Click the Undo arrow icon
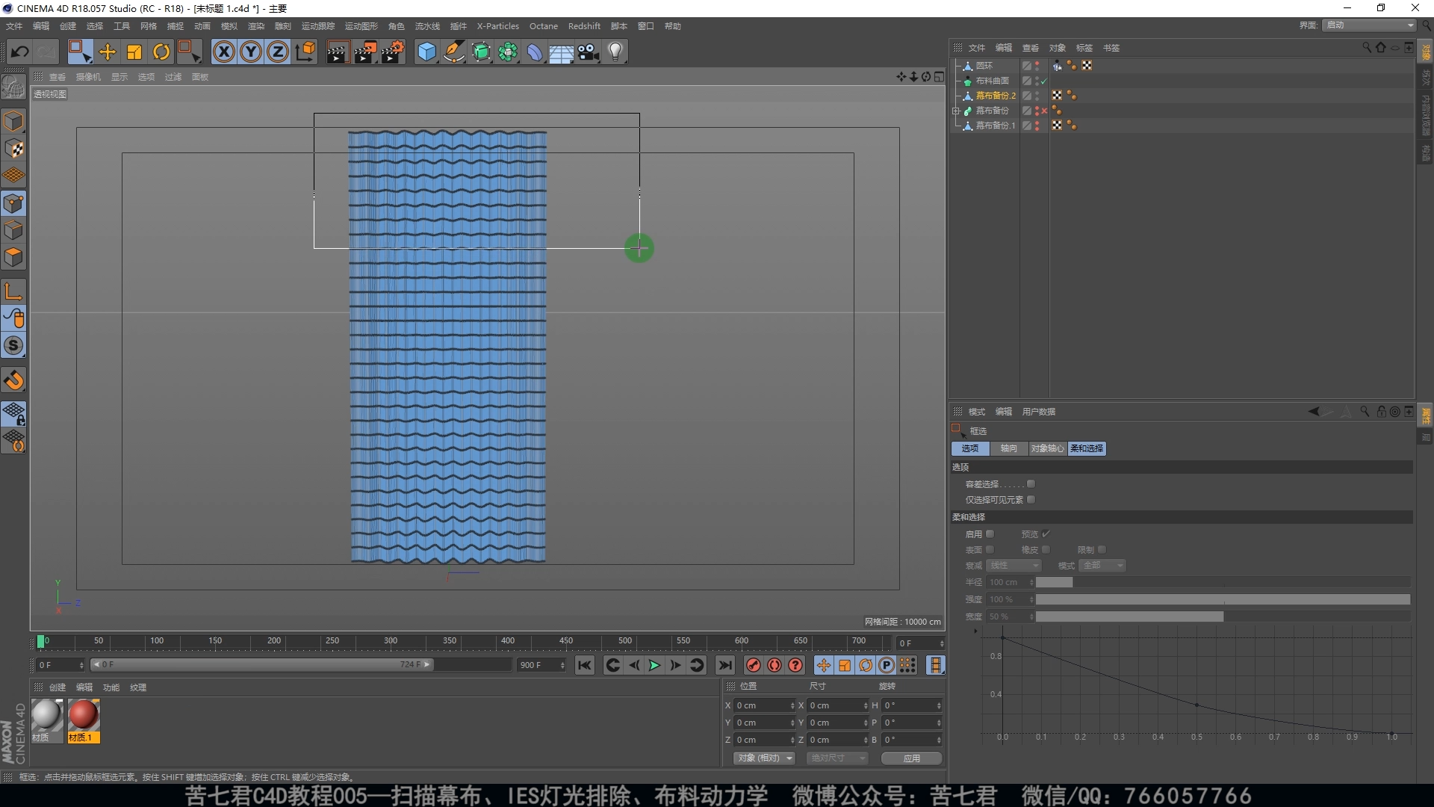Viewport: 1434px width, 807px height. click(20, 52)
